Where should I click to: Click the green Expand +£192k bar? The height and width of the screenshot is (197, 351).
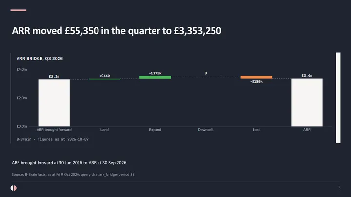155,77
